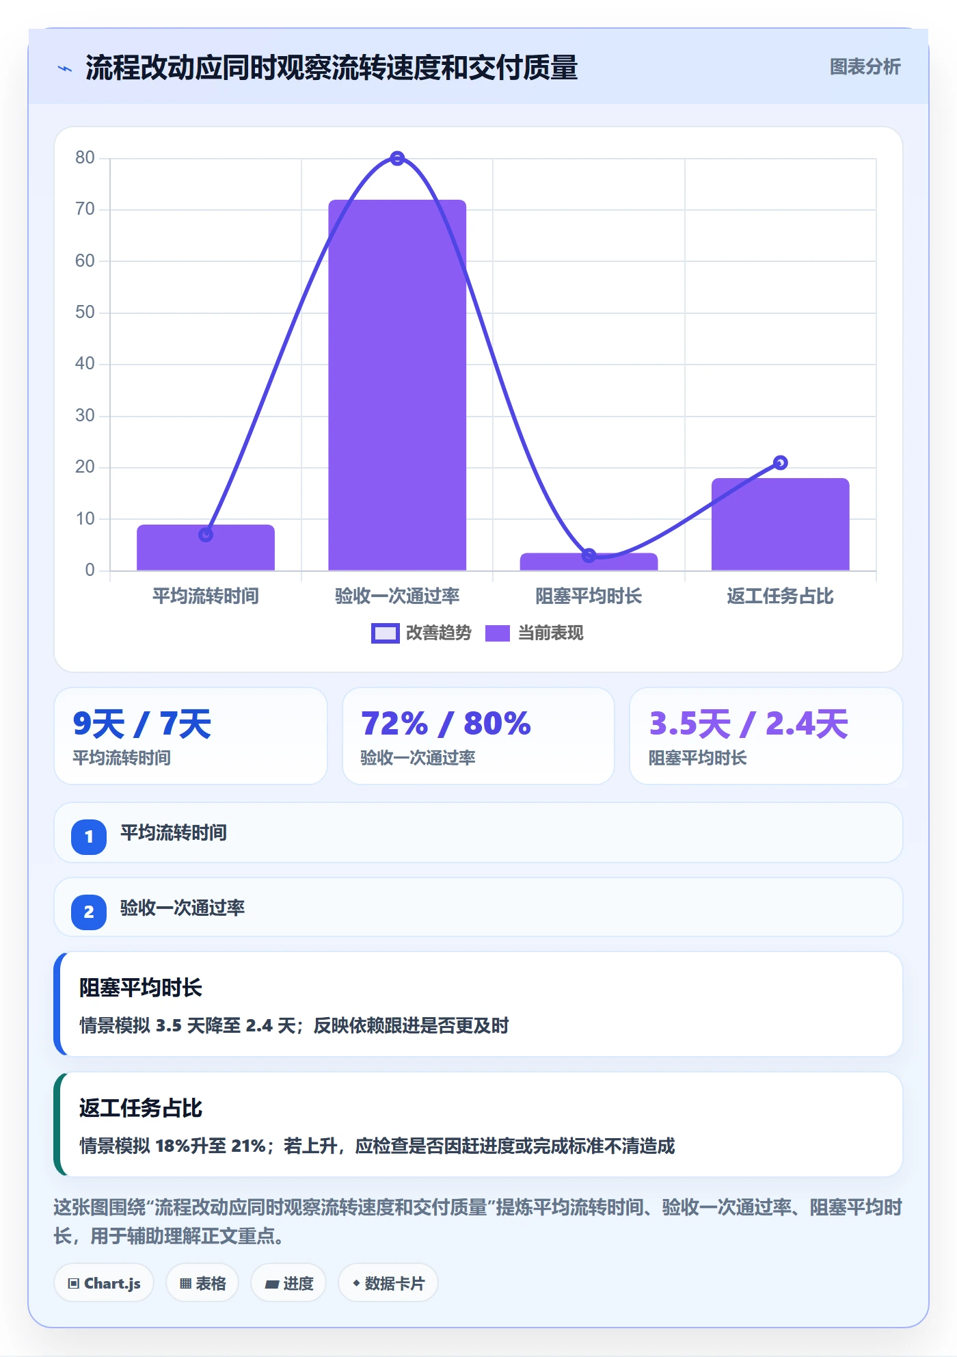This screenshot has width=957, height=1357.
Task: Open the 3.5天 / 2.4天 data card
Action: click(x=766, y=736)
